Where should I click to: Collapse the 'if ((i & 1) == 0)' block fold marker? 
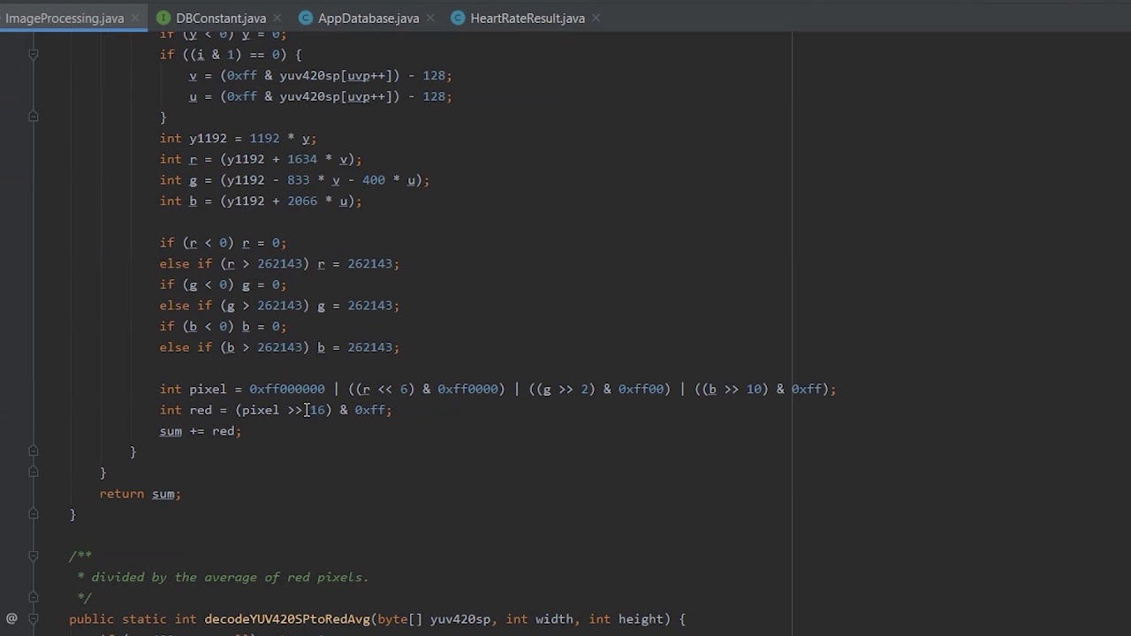click(33, 55)
